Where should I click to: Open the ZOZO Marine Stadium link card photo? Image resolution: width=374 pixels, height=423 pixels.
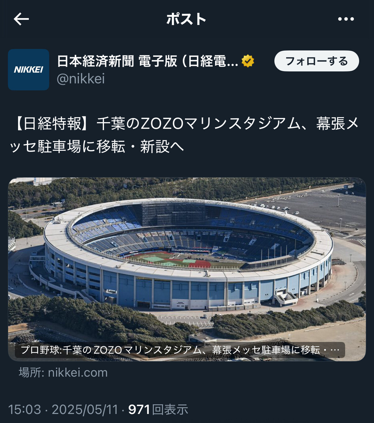[x=187, y=269]
